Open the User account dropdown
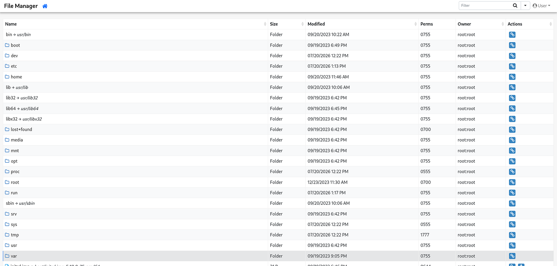Screen dimensions: 557x266 pos(541,6)
